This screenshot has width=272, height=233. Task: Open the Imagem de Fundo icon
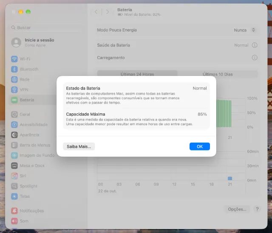coord(14,155)
